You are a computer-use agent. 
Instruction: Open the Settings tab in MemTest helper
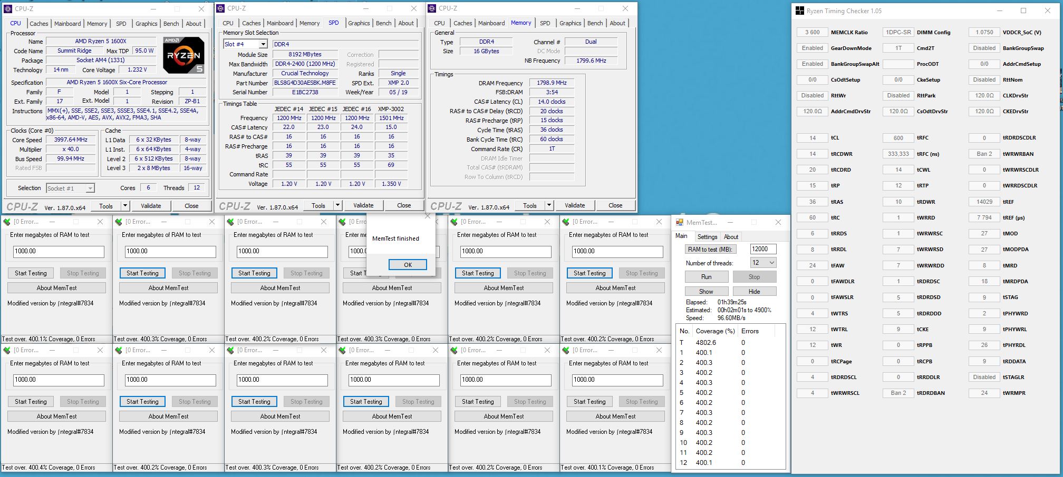[707, 237]
